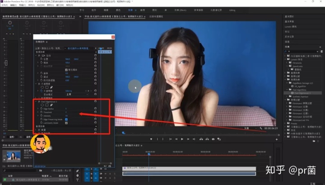The height and width of the screenshot is (185, 325).
Task: Open the Program monitor button editor plus
Action: click(x=277, y=140)
